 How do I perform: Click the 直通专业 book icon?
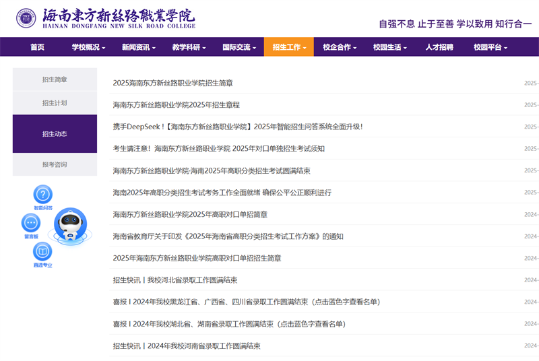click(42, 252)
